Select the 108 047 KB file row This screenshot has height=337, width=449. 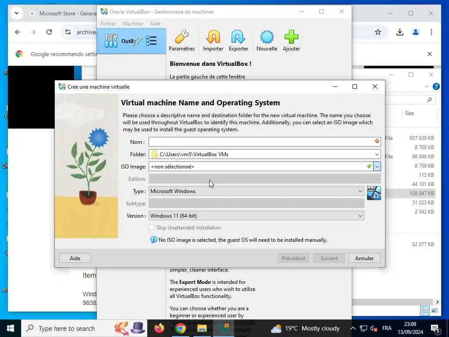click(x=410, y=194)
